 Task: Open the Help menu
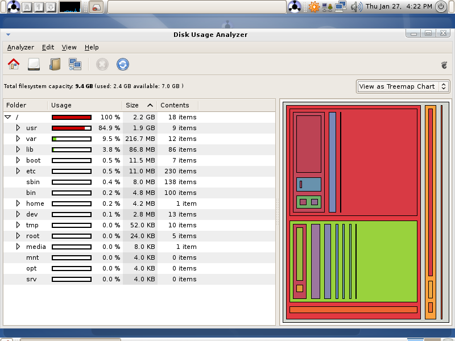pos(92,47)
